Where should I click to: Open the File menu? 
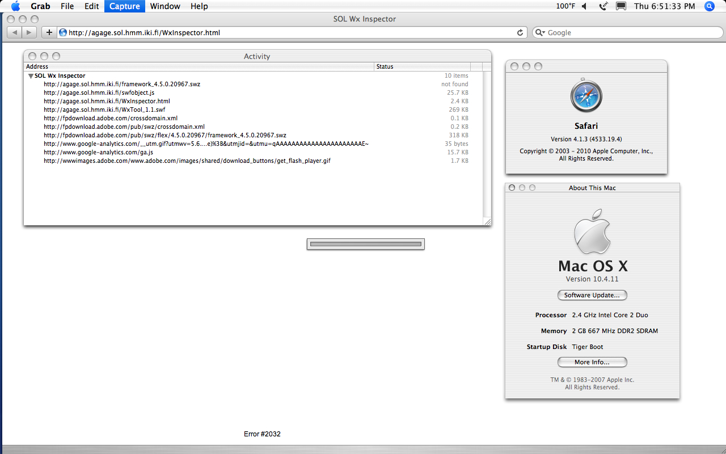coord(67,6)
